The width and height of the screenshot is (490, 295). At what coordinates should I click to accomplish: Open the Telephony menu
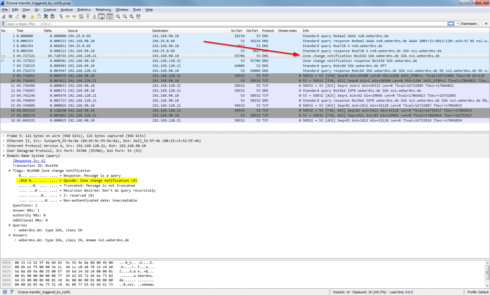point(103,10)
